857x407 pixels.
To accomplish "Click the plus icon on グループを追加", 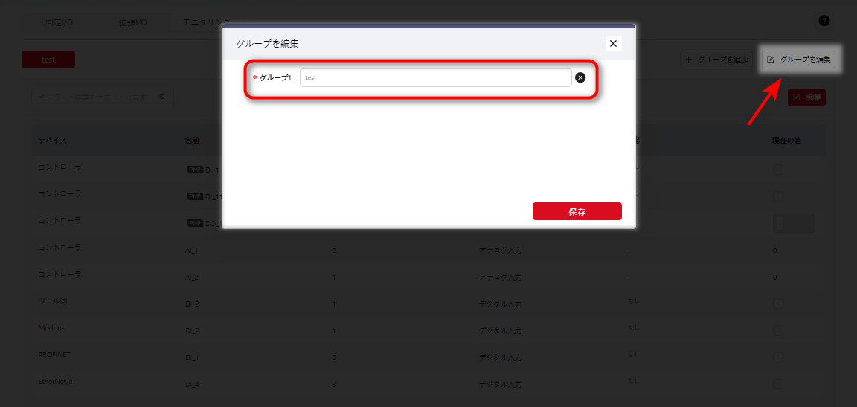I will pos(689,60).
